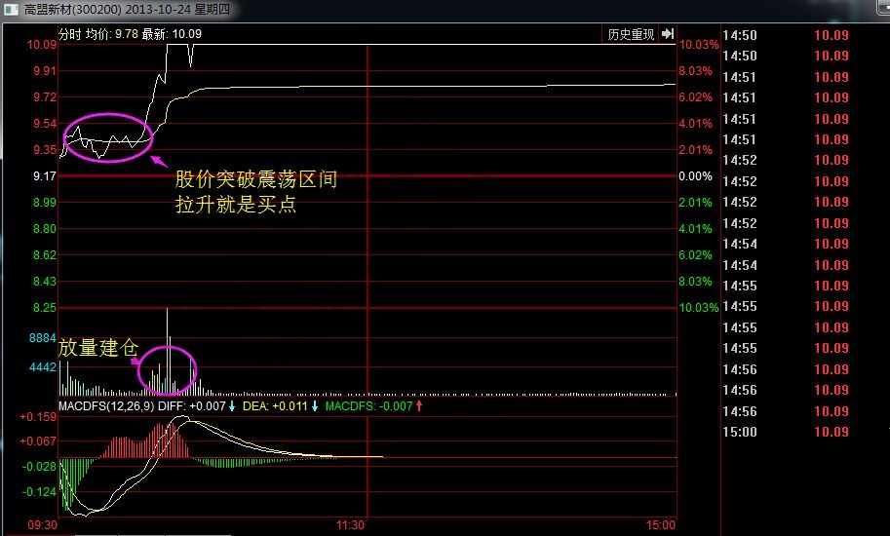
Task: Click the 均价 average price label
Action: point(97,34)
